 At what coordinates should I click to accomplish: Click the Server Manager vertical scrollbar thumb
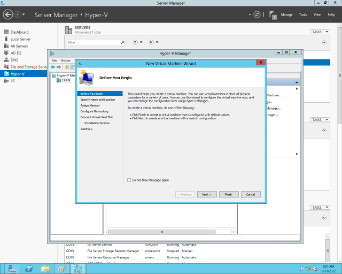[340, 75]
